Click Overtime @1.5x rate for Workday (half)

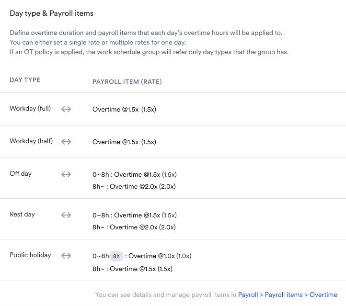(124, 142)
